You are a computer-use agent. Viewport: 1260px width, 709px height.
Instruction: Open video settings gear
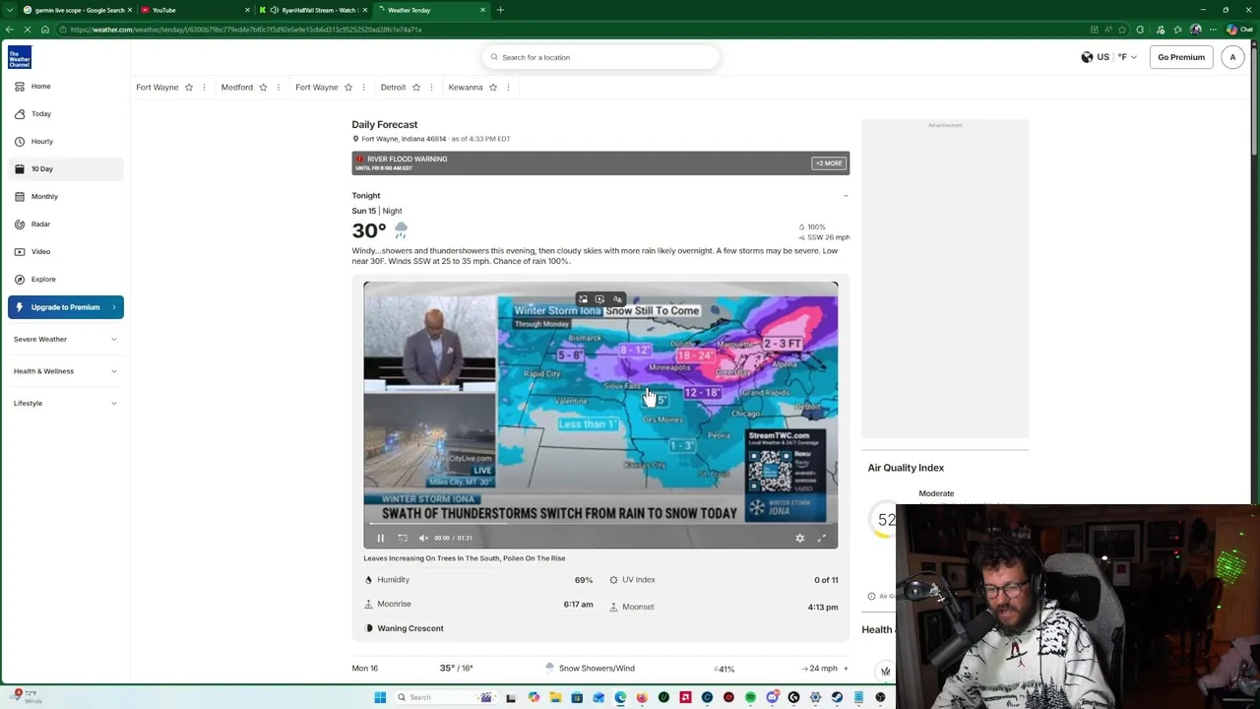[799, 538]
